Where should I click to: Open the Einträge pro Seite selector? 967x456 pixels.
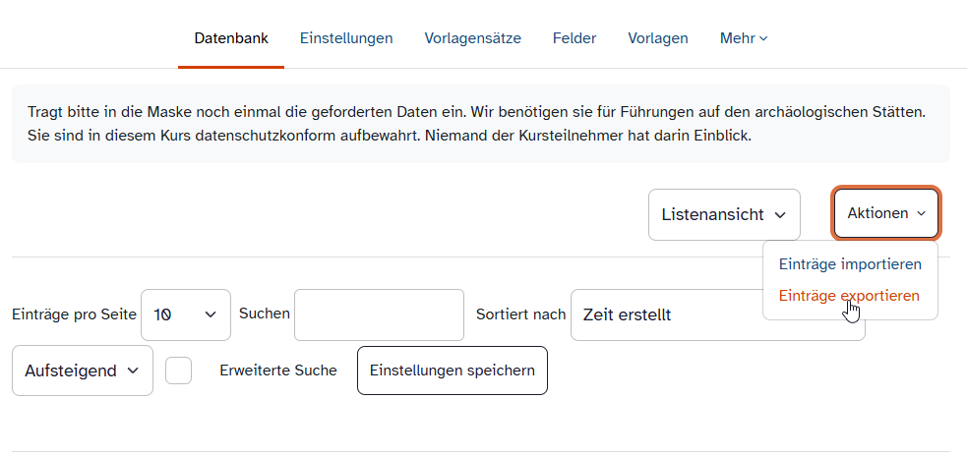click(x=186, y=314)
